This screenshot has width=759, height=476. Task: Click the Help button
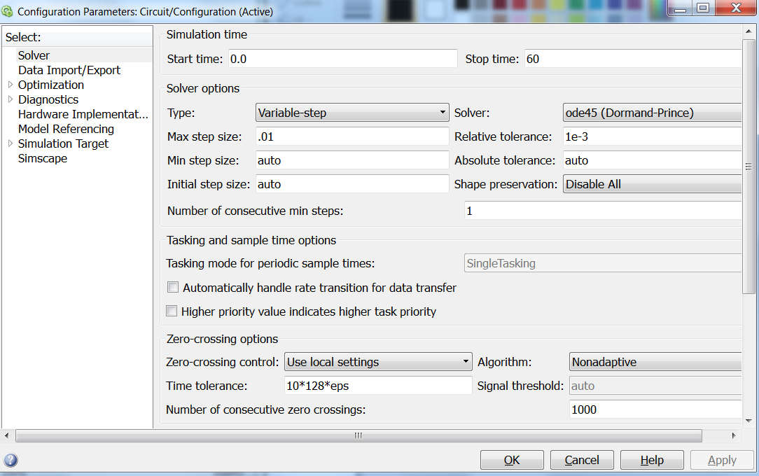click(x=652, y=460)
